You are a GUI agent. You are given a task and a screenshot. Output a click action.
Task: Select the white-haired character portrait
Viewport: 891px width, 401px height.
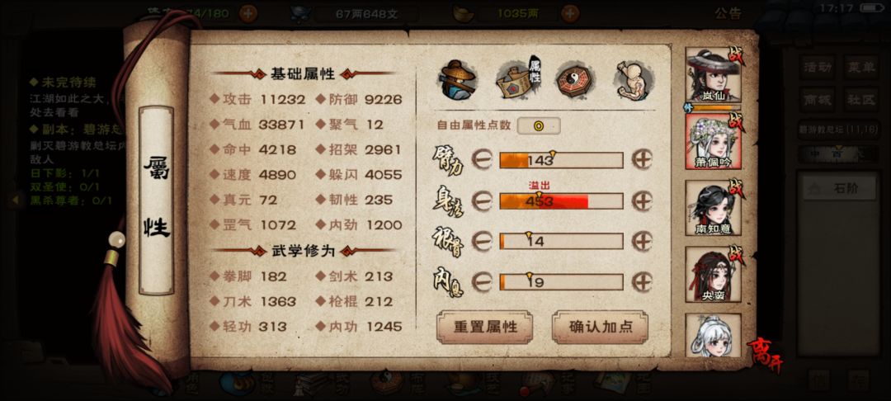713,335
